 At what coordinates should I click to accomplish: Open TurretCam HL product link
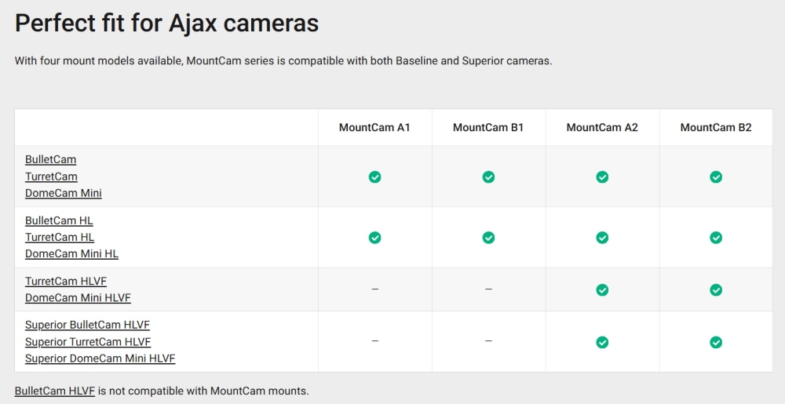pos(60,237)
